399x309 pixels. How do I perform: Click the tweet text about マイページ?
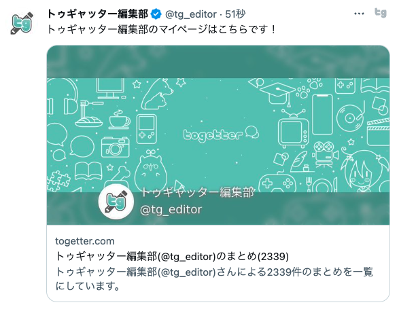[161, 29]
